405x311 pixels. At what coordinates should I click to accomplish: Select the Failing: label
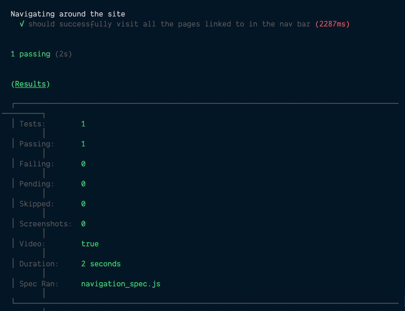click(37, 164)
